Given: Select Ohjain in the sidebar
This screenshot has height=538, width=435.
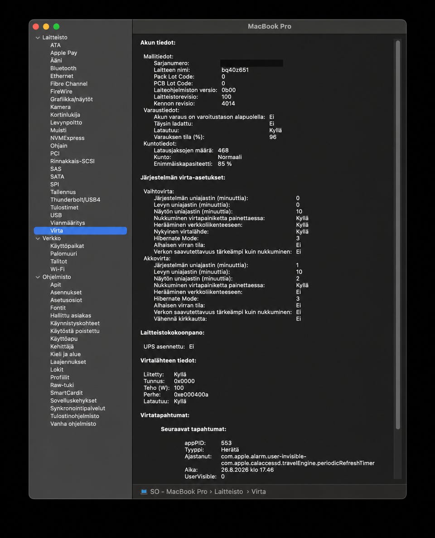Looking at the screenshot, I should (58, 146).
